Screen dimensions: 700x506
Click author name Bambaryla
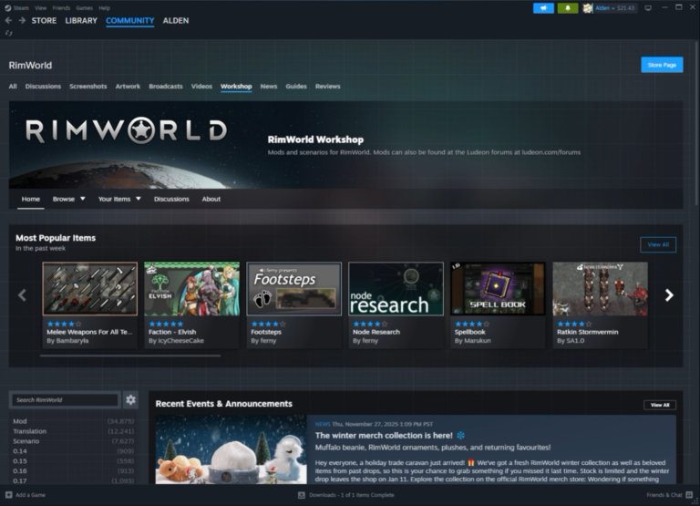point(72,340)
